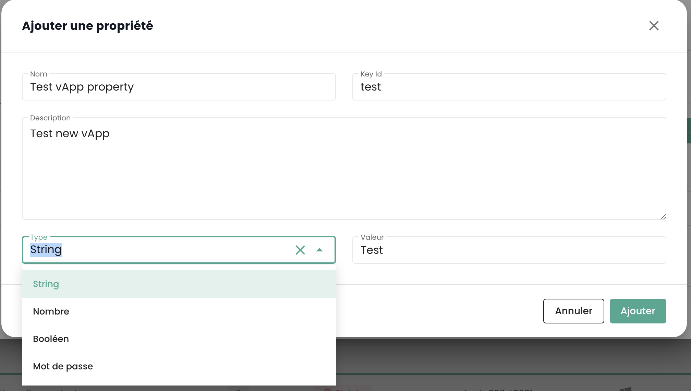Click the Valeur input field
This screenshot has height=391, width=691.
(x=509, y=250)
